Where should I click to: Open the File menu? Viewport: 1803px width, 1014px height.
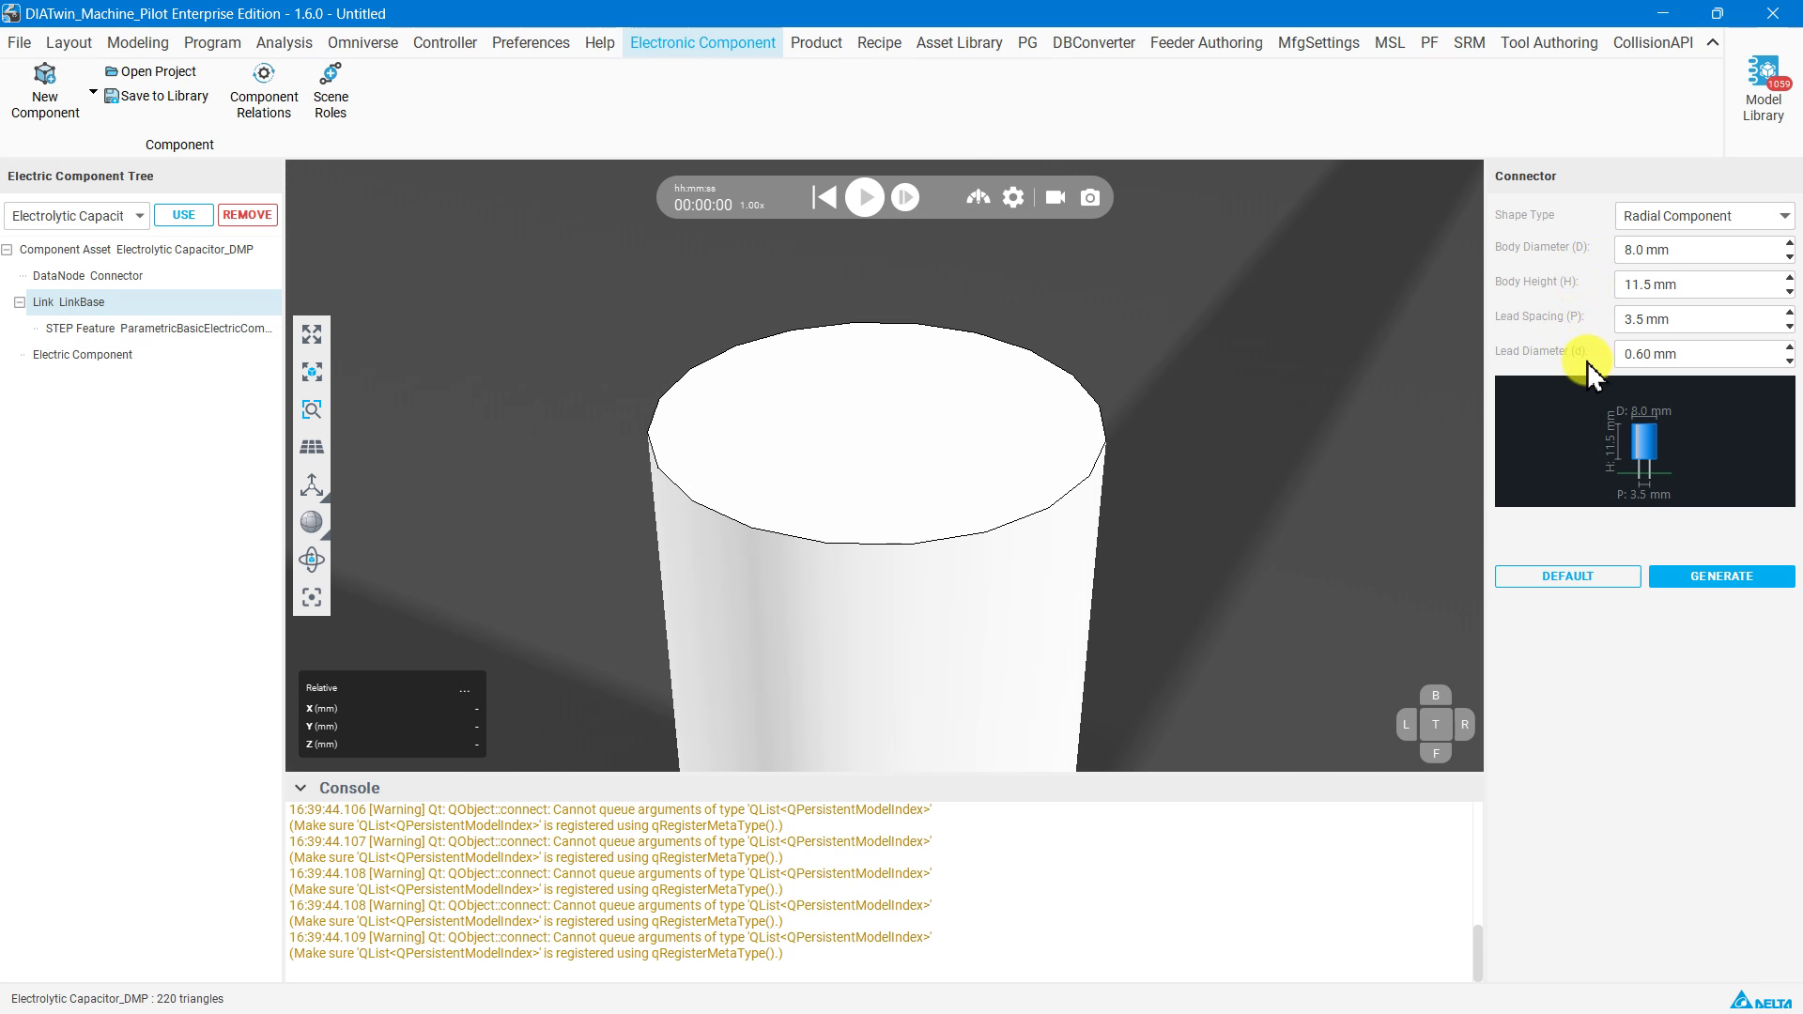[19, 42]
